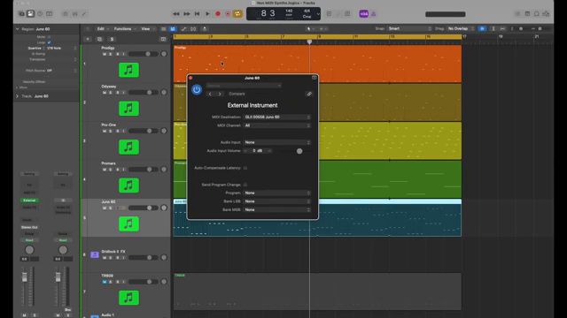
Task: Open the LCD display mode dropdown arrow
Action: pos(318,14)
